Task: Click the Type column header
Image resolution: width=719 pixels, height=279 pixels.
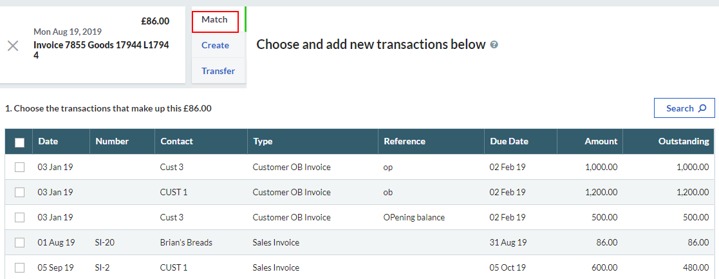Action: coord(263,141)
